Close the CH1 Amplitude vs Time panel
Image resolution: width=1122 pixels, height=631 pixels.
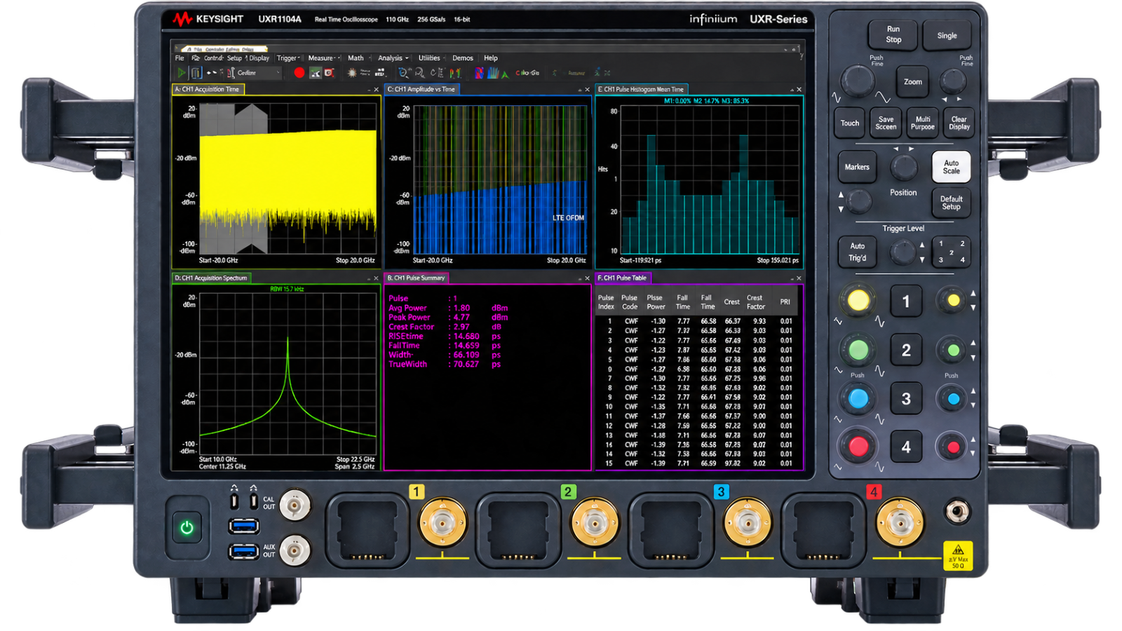coord(588,90)
